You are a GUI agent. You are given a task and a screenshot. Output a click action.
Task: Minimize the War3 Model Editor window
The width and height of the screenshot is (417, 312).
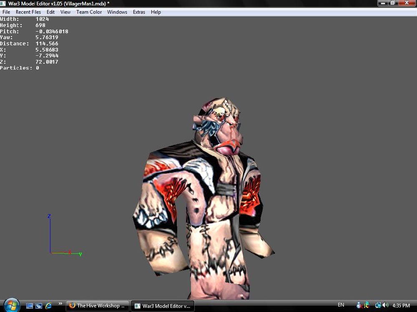pos(383,3)
